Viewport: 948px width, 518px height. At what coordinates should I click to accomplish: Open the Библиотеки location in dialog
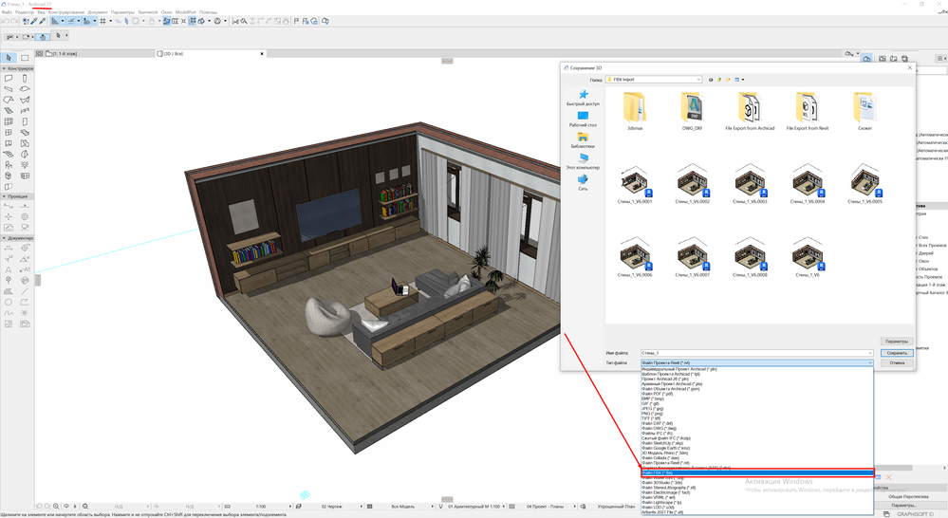[x=583, y=140]
